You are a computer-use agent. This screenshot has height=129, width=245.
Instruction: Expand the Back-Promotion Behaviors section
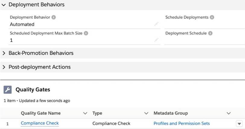[4, 53]
